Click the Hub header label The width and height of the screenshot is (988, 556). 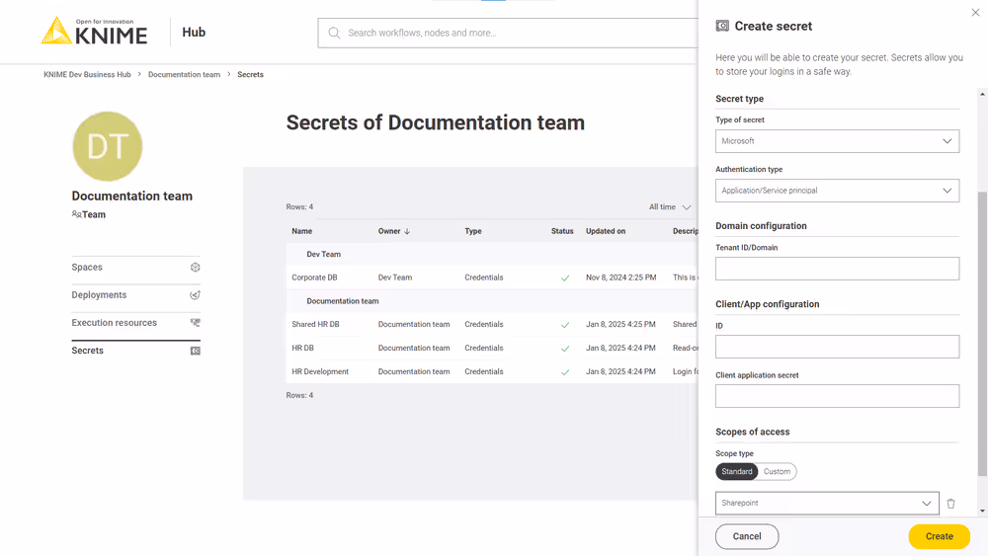[x=194, y=33]
